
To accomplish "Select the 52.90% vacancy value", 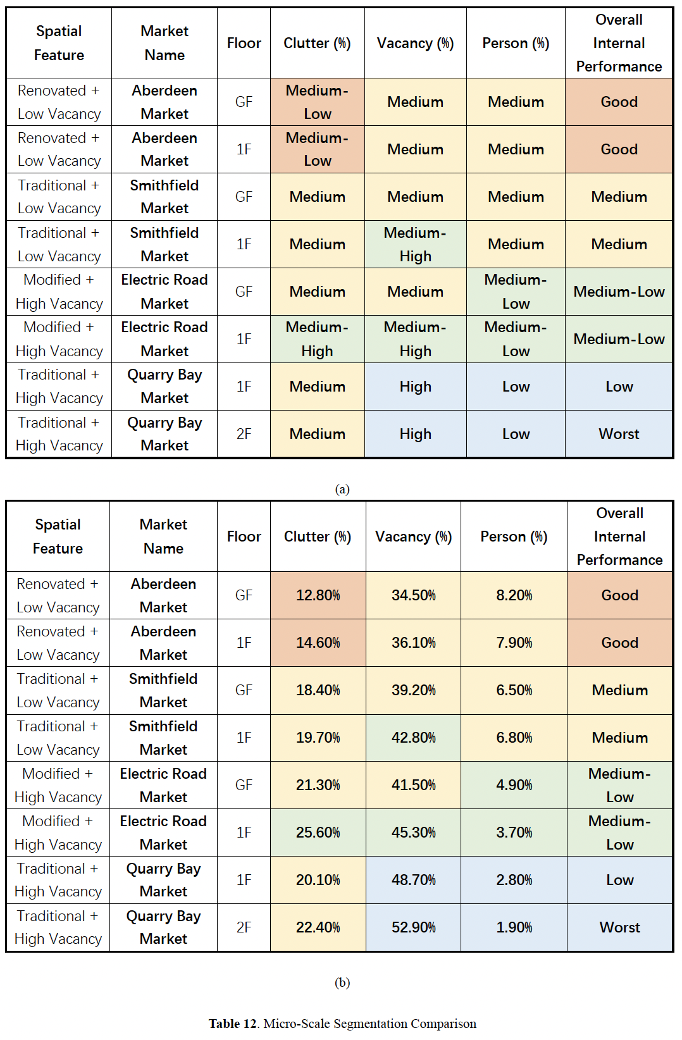I will [x=414, y=927].
